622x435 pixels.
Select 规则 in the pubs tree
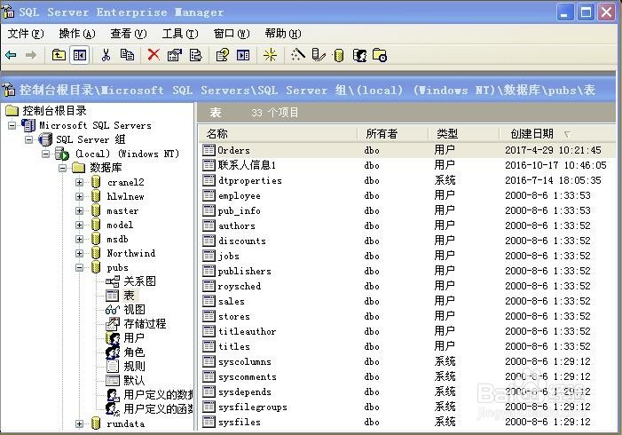[135, 366]
